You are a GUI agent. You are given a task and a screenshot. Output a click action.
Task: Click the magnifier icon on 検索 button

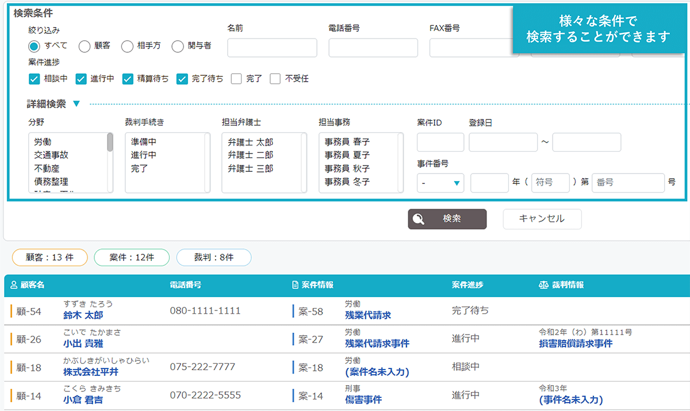click(419, 219)
